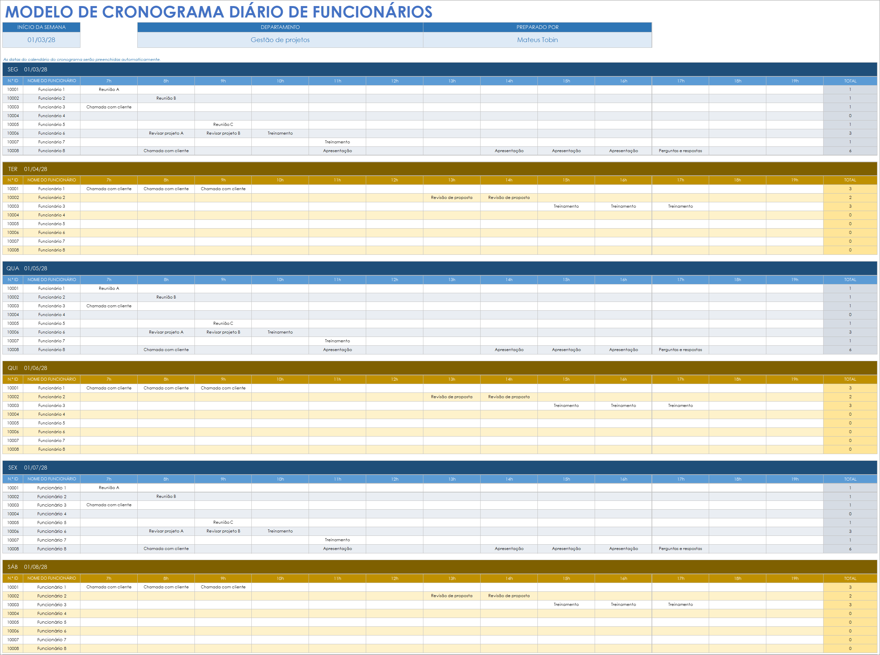Click the 13h 'Revisão de proposta' in the TER schedule

[x=452, y=198]
